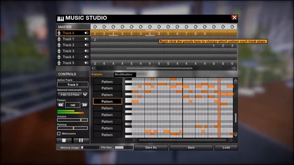Stop playback with the square stop button
This screenshot has width=294, height=165.
(64, 140)
